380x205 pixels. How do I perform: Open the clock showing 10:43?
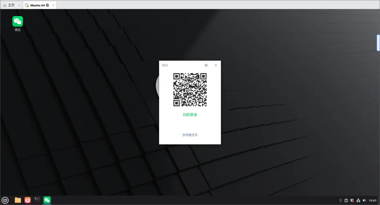click(x=373, y=200)
